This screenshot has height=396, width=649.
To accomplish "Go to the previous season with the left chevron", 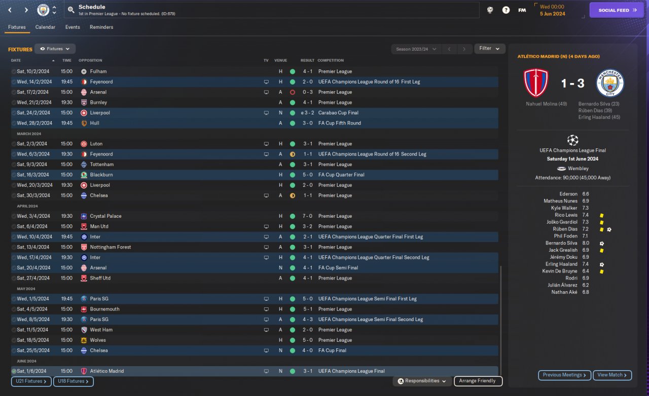I will click(449, 49).
